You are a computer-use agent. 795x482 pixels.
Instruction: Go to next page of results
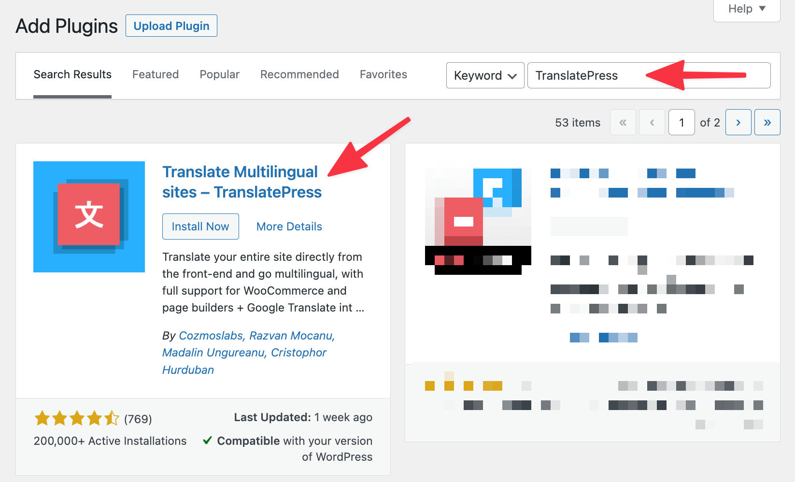(738, 122)
